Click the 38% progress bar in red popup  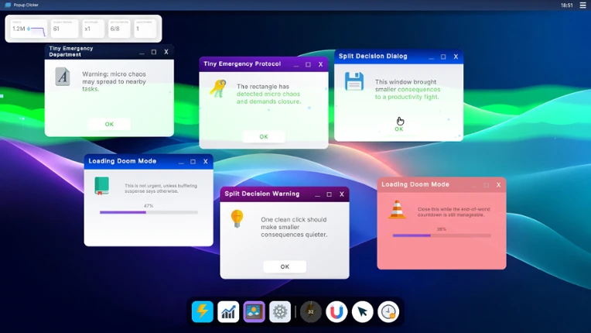coord(442,235)
